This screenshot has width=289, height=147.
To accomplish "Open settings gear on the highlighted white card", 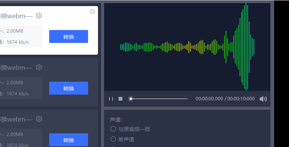I will click(39, 16).
